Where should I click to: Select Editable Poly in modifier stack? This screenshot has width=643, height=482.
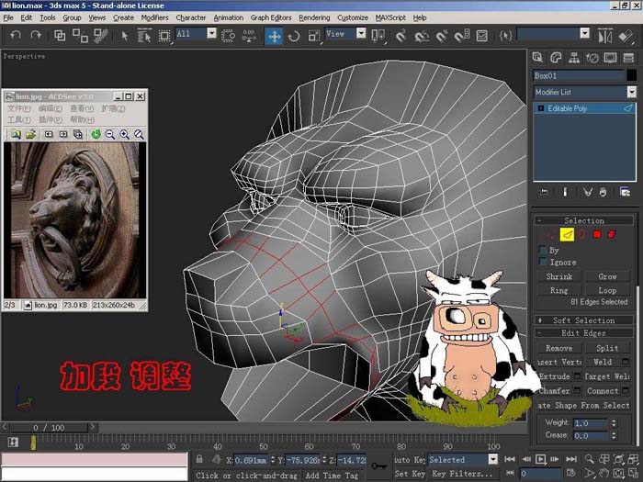584,108
